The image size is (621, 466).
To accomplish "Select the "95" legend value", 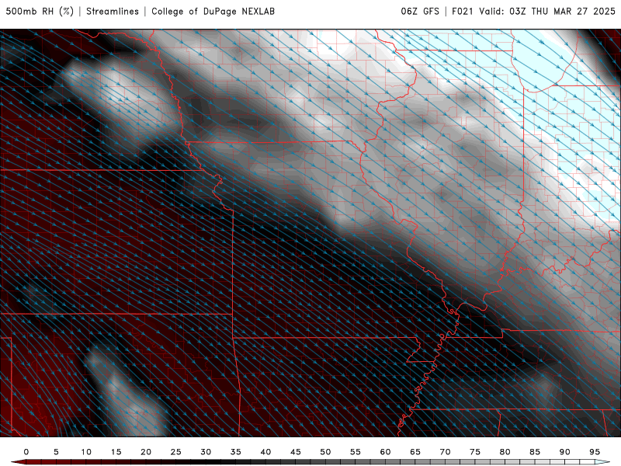I will point(595,452).
